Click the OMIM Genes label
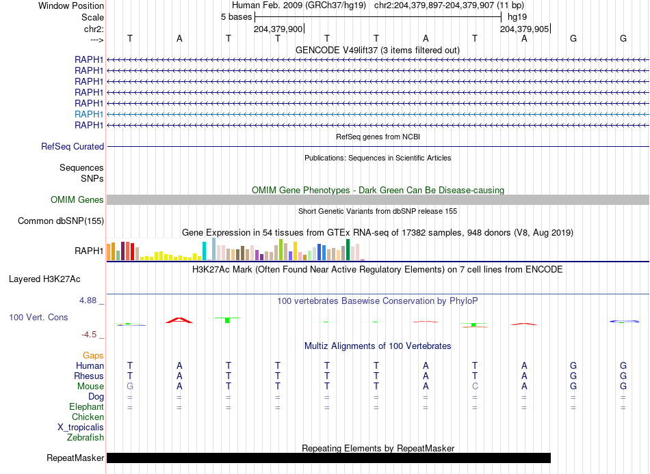This screenshot has height=474, width=650. coord(77,199)
